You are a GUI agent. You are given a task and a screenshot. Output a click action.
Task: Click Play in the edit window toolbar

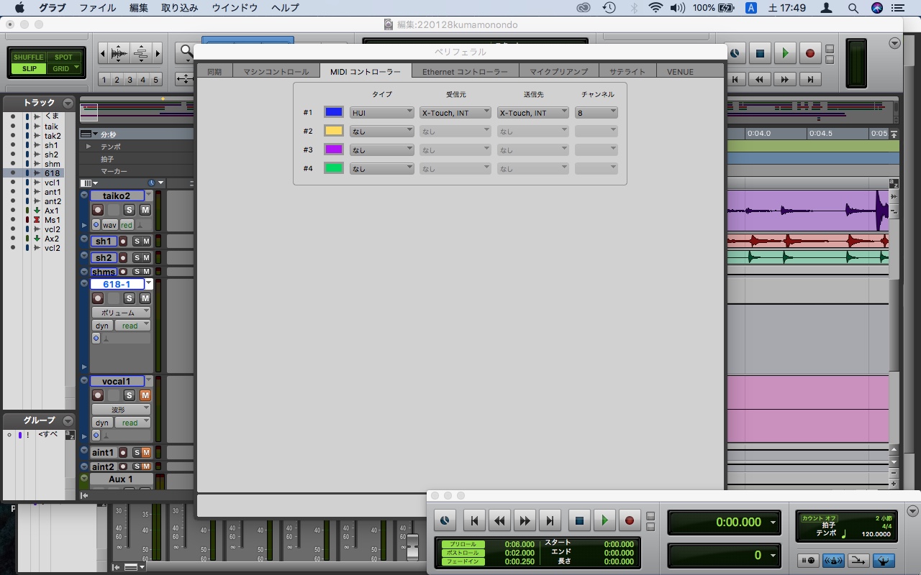coord(785,53)
